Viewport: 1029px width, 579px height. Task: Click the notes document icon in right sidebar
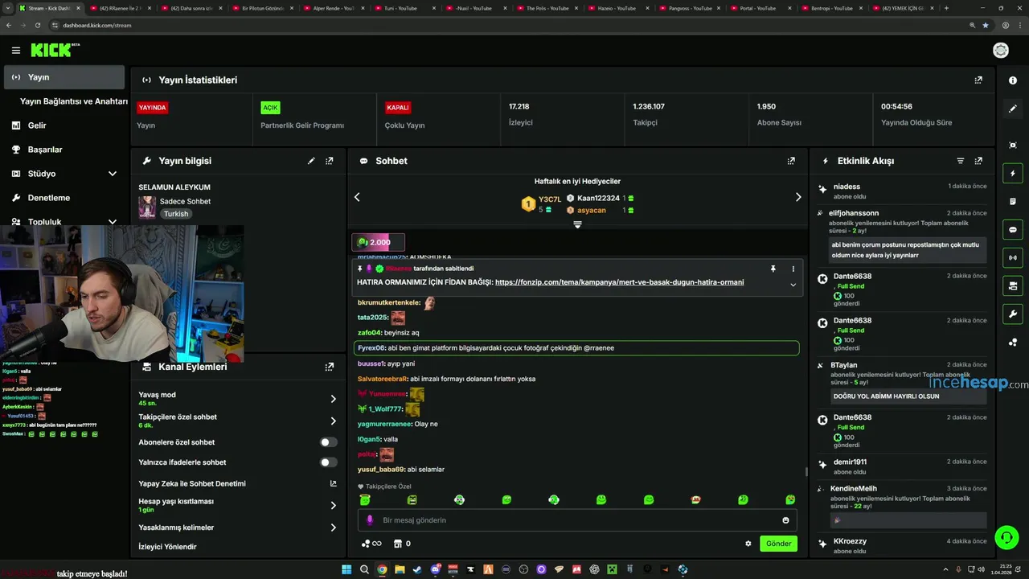click(x=1013, y=202)
